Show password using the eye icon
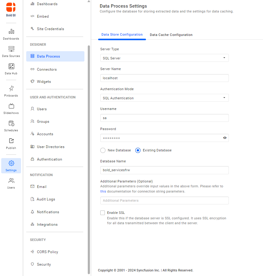 (225, 138)
